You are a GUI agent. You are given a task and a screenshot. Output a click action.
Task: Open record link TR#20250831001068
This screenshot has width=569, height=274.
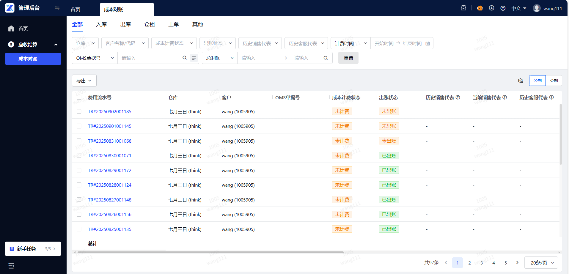click(110, 141)
